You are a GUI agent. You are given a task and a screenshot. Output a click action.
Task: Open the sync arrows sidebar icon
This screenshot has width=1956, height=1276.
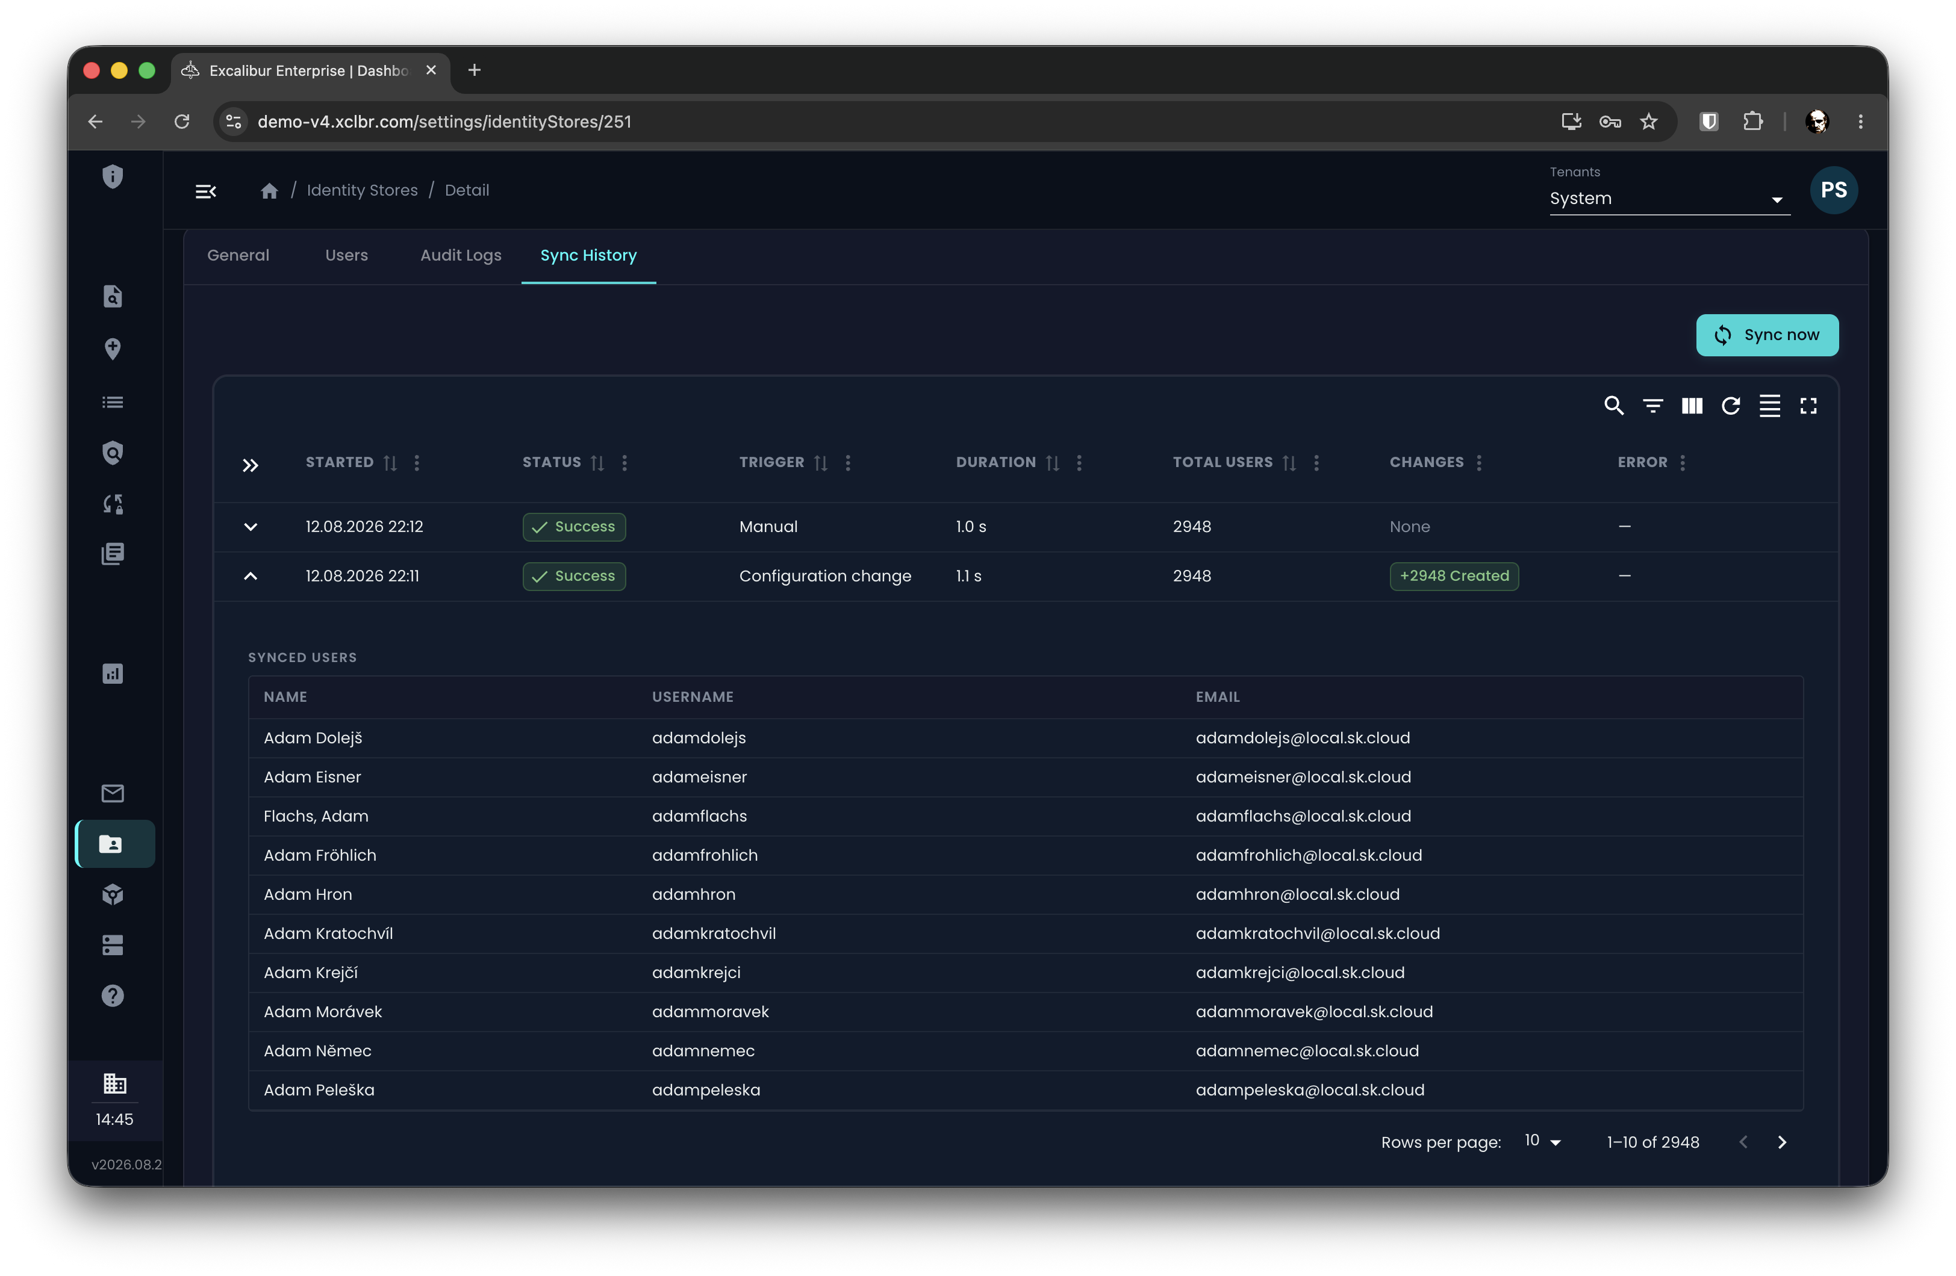(113, 504)
